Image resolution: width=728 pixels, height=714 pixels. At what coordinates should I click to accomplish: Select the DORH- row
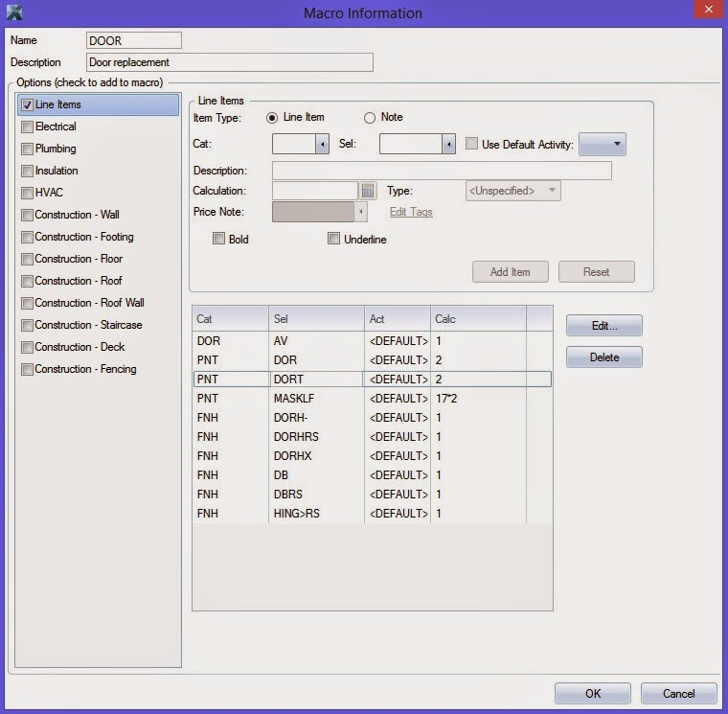pyautogui.click(x=373, y=418)
